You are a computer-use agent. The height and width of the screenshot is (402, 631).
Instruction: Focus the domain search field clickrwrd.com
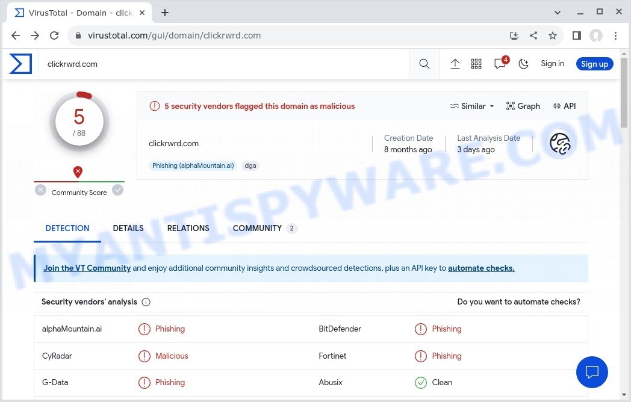click(224, 64)
